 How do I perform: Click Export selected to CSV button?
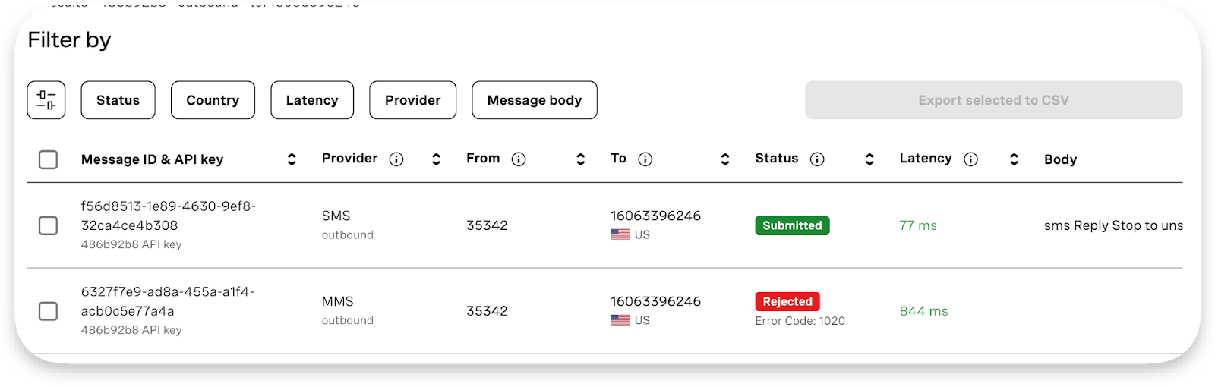(993, 100)
